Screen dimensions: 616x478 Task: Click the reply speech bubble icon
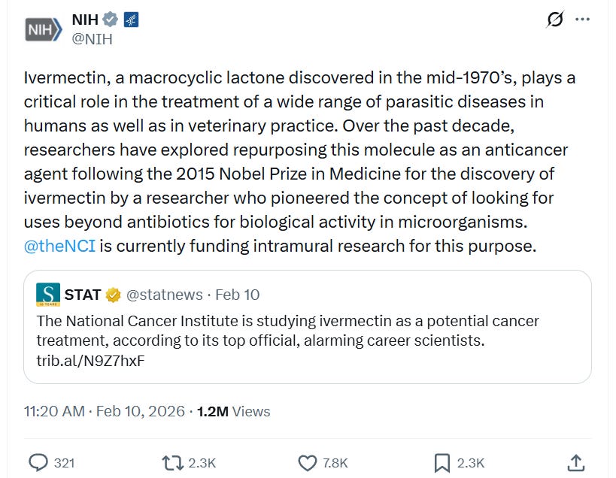pos(38,462)
